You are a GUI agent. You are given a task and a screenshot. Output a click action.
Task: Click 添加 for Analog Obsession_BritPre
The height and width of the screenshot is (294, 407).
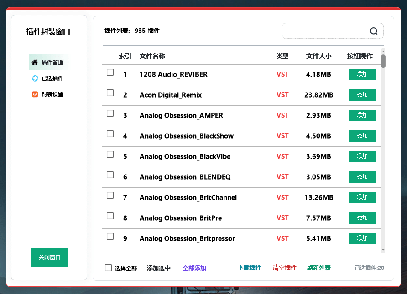click(362, 218)
